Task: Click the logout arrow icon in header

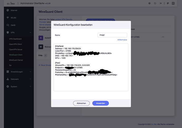Action: 161,3
